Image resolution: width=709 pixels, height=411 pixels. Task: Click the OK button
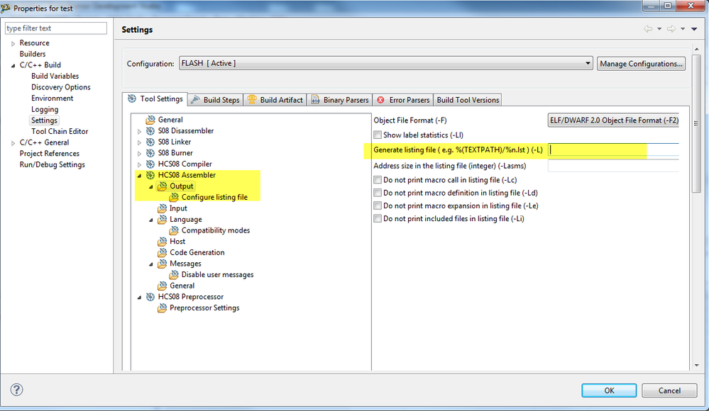click(609, 390)
